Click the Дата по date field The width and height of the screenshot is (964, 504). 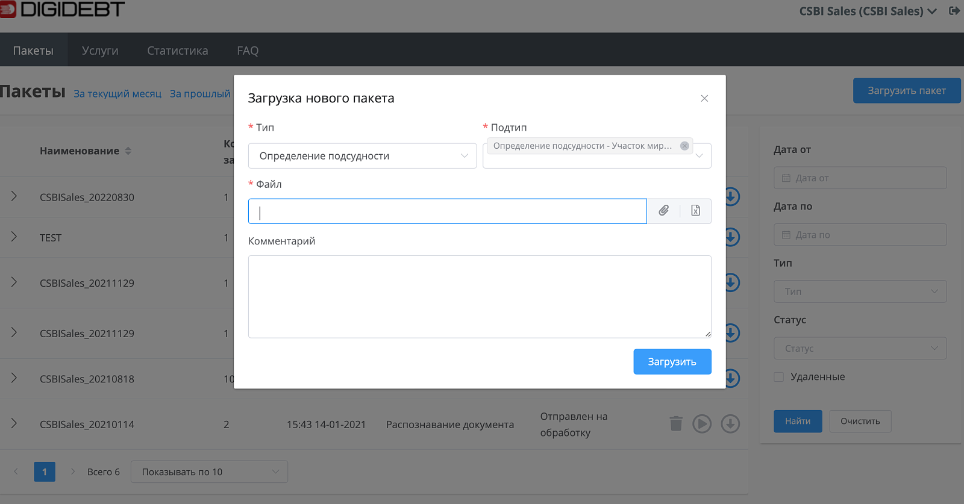point(860,235)
